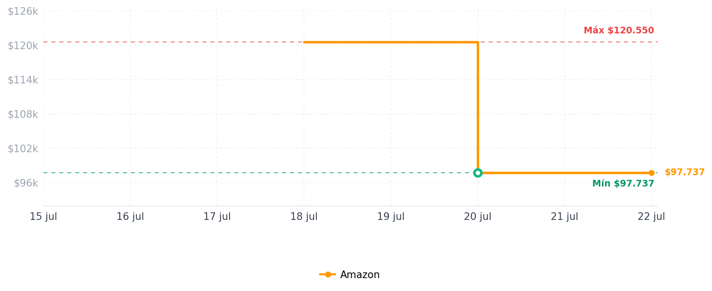Screen dimensions: 712x291
Task: Click the 21 jul axis label
Action: click(565, 217)
